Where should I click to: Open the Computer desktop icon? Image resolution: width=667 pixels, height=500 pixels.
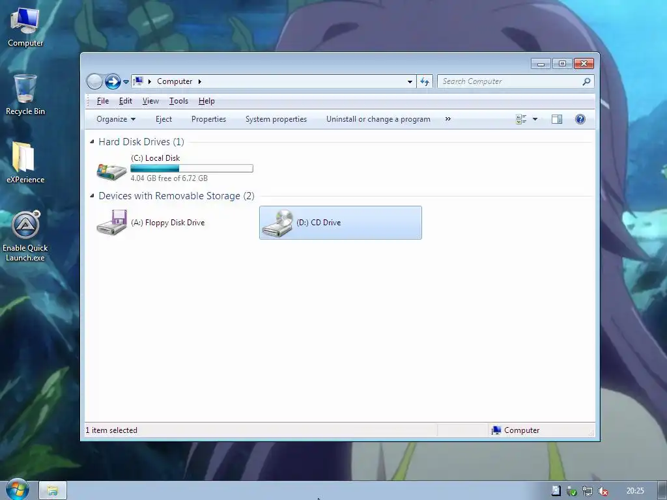[x=25, y=27]
